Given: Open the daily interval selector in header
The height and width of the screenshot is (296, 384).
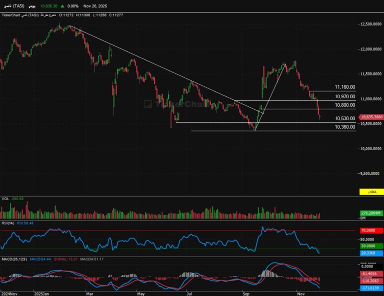Looking at the screenshot, I should click(x=32, y=6).
